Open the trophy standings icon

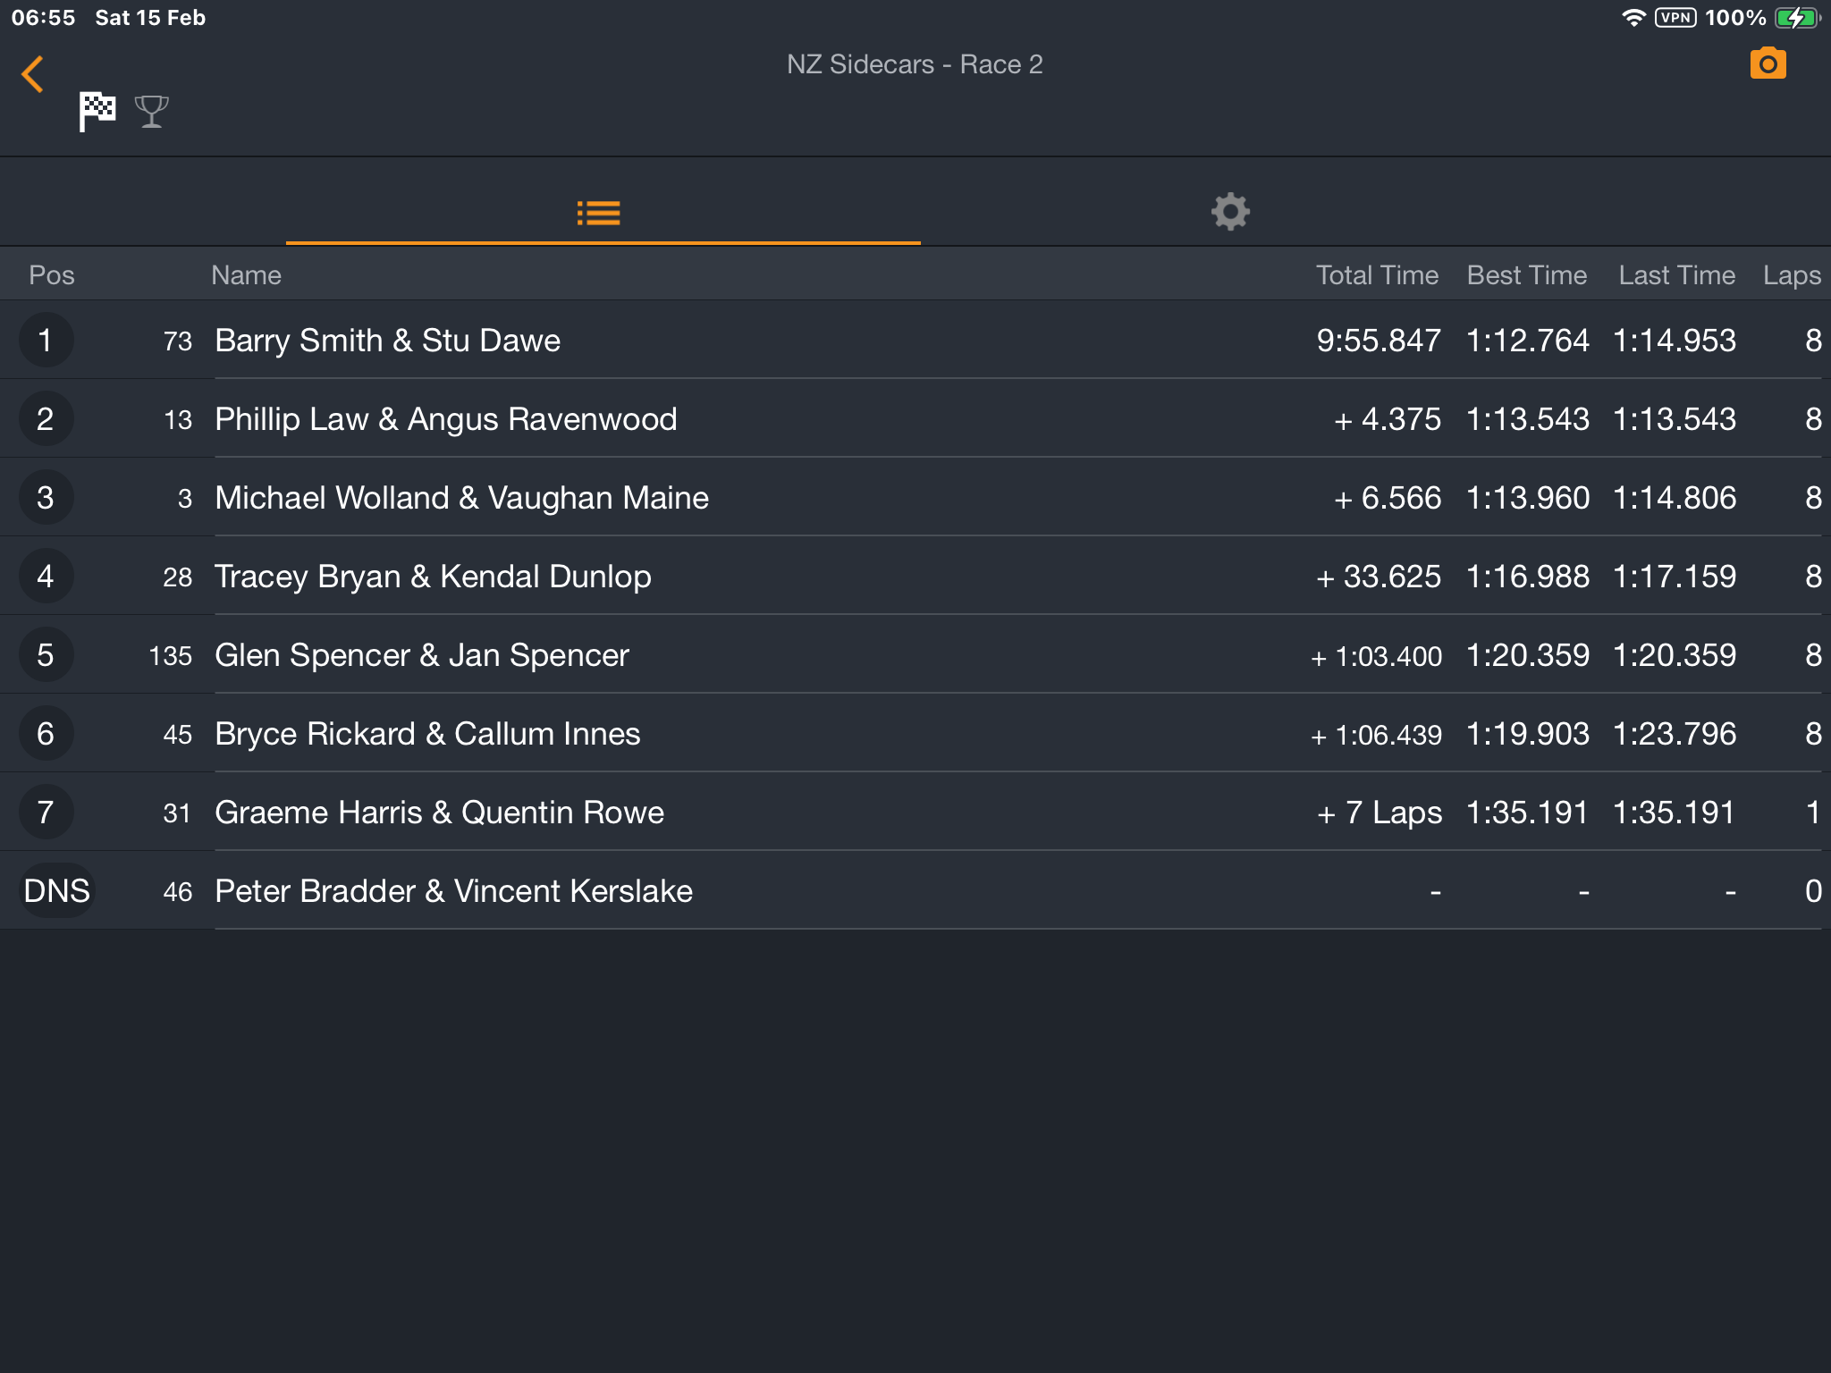151,112
